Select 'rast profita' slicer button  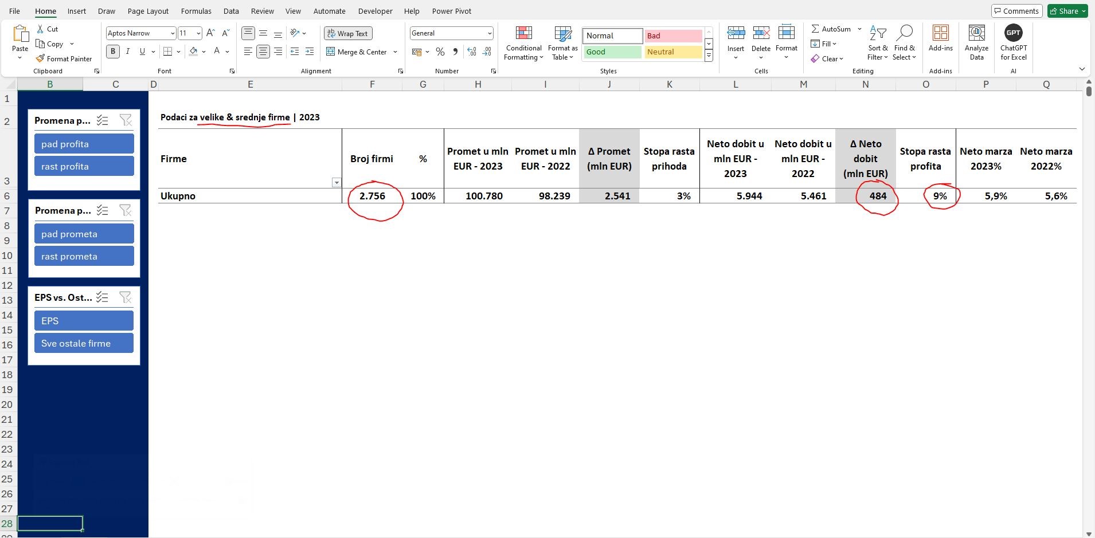pos(84,166)
